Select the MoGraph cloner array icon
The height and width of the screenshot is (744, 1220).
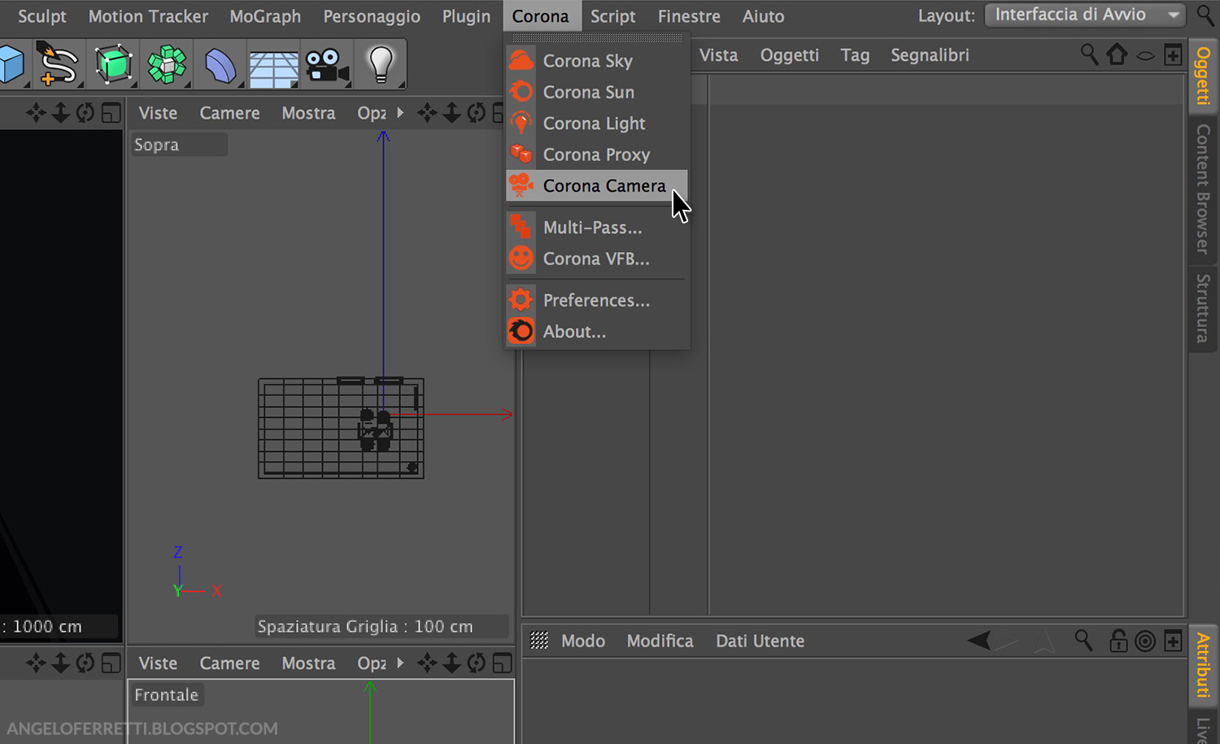[x=167, y=65]
